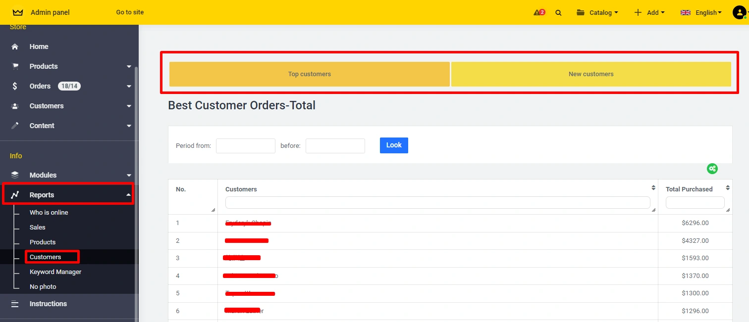Image resolution: width=749 pixels, height=322 pixels.
Task: Open Keyword Manager under Reports
Action: click(x=55, y=272)
